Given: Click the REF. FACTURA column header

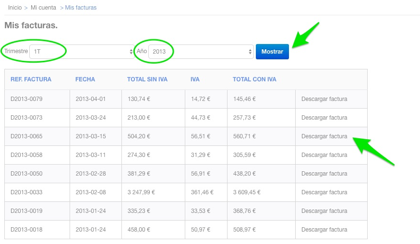Looking at the screenshot, I should (31, 79).
